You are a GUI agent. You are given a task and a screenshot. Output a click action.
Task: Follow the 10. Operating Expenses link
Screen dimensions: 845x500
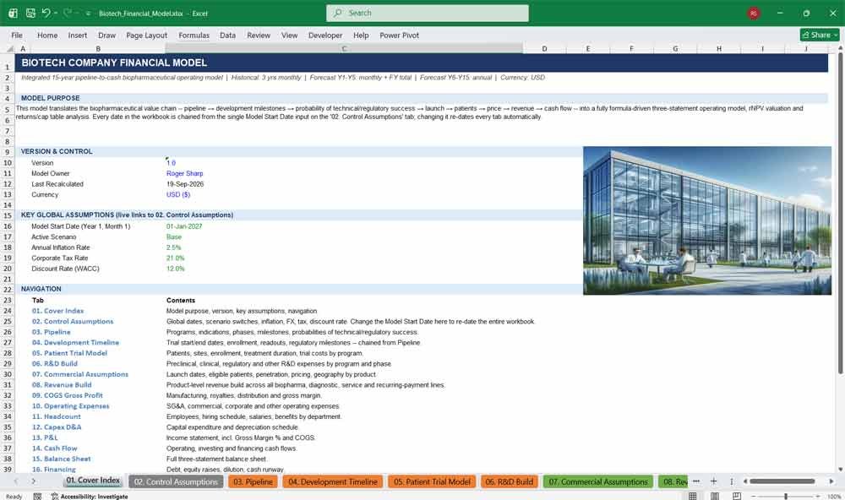click(x=71, y=405)
